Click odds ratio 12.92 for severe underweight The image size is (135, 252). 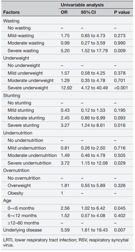66,88
